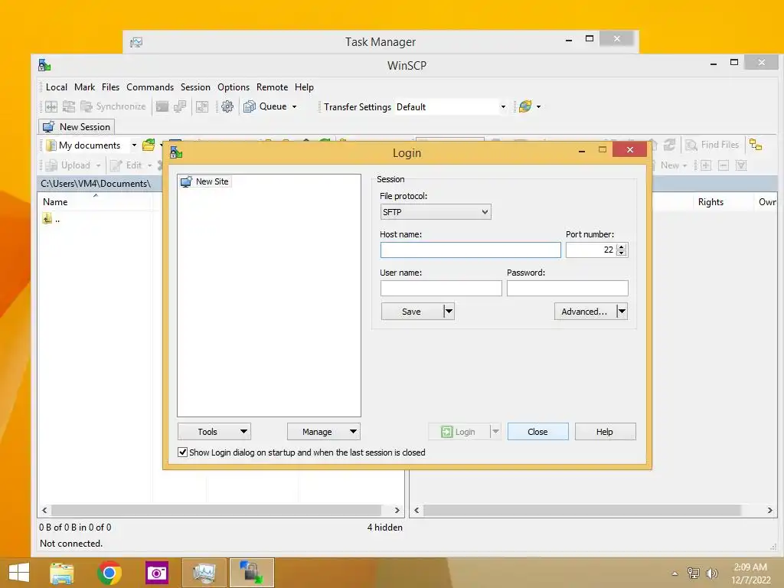Image resolution: width=784 pixels, height=588 pixels.
Task: Open the Manage dropdown button
Action: tap(324, 432)
